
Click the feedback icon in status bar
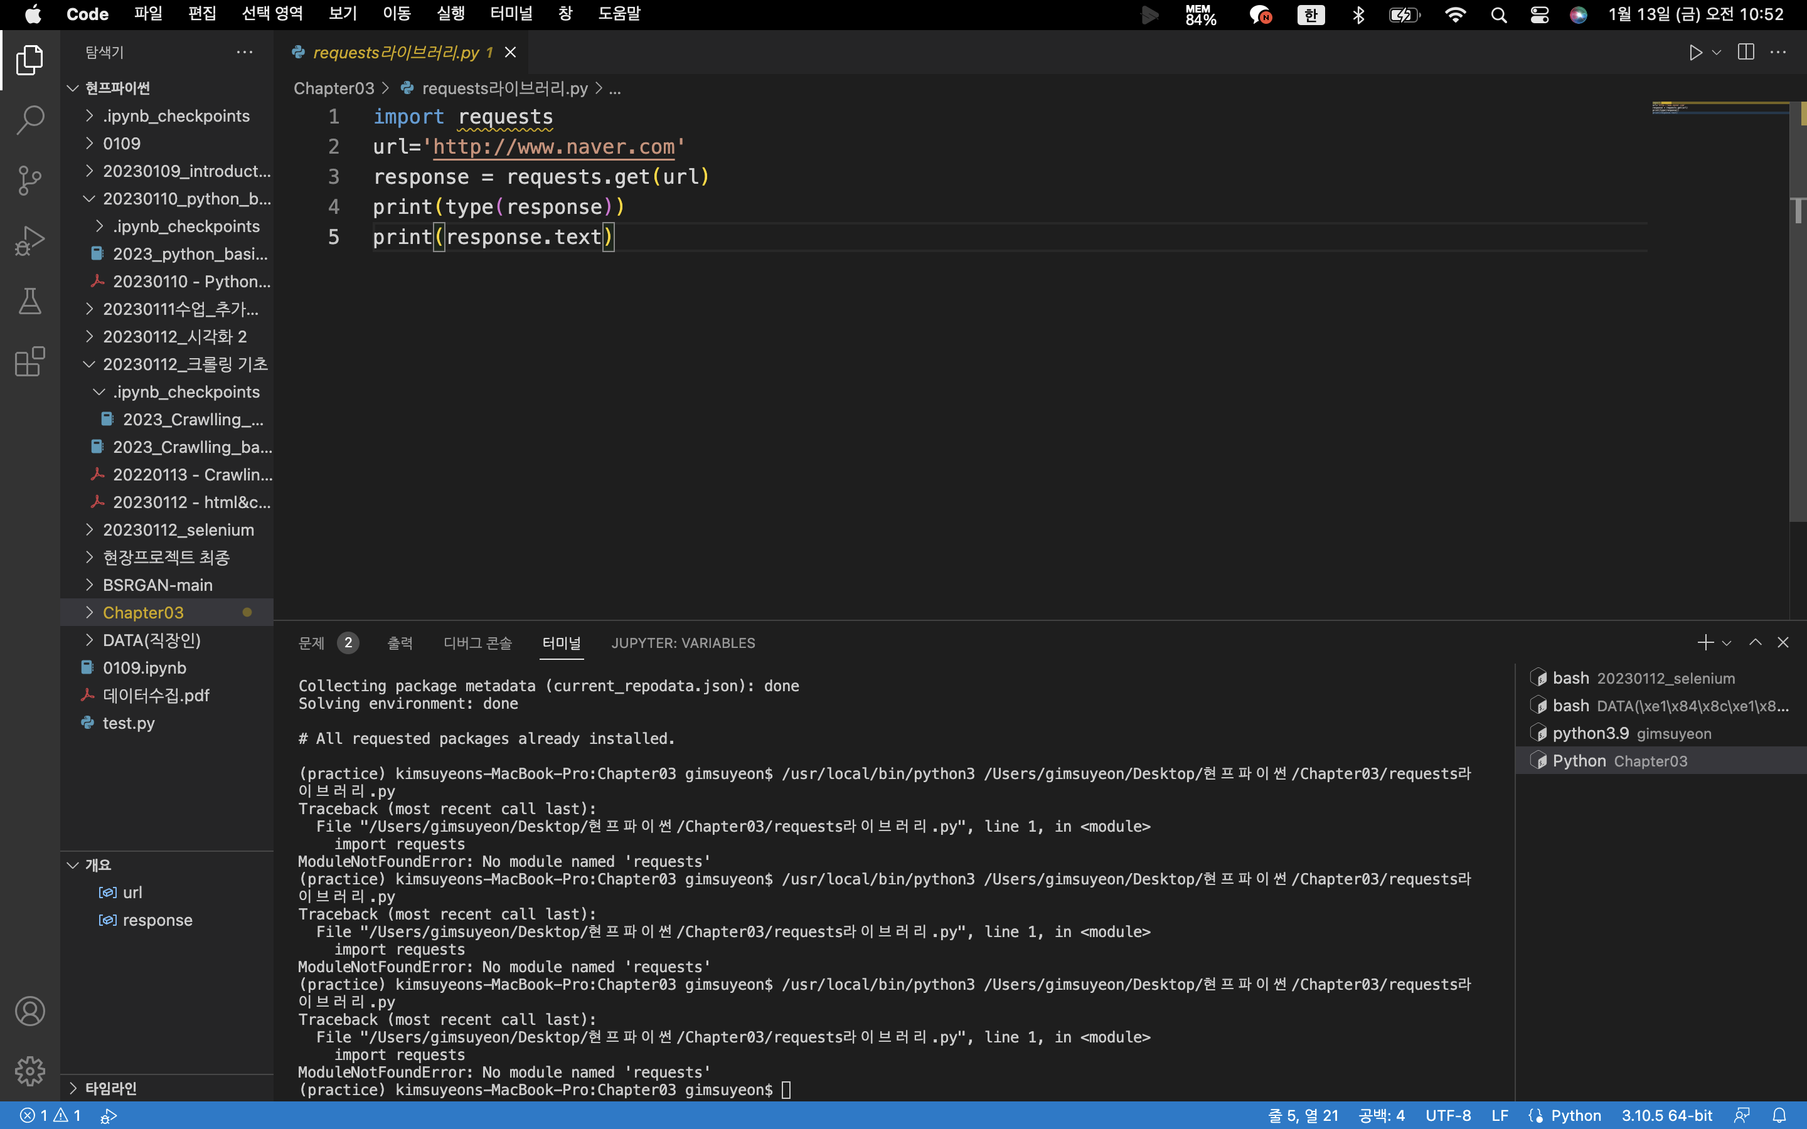click(x=1742, y=1116)
